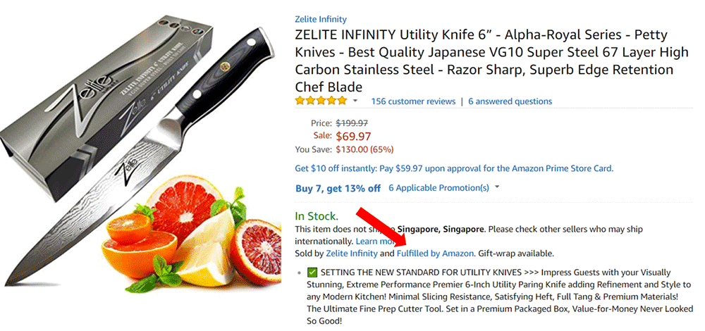
Task: Click the Fulfilled by Amazon link
Action: point(435,253)
